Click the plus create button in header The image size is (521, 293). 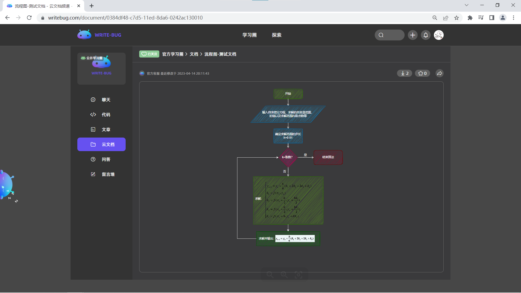tap(412, 35)
